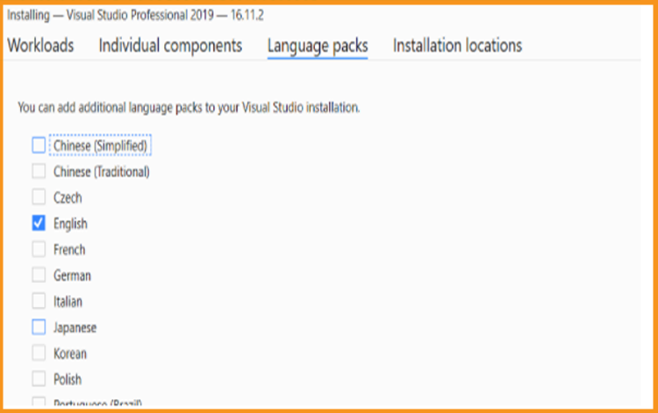Enable the Chinese (Simplified) checkbox
Viewport: 658px width, 413px height.
tap(39, 146)
